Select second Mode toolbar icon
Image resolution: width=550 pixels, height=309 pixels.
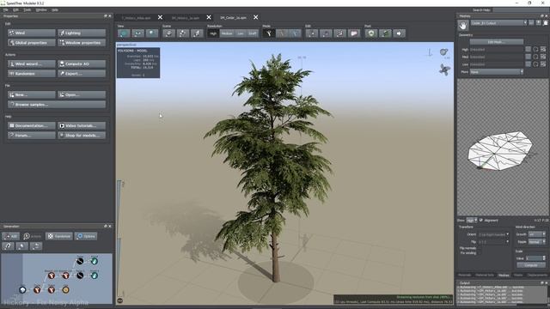tap(282, 33)
